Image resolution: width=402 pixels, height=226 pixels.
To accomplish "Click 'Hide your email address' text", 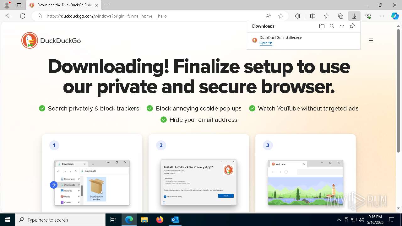I will pyautogui.click(x=203, y=120).
